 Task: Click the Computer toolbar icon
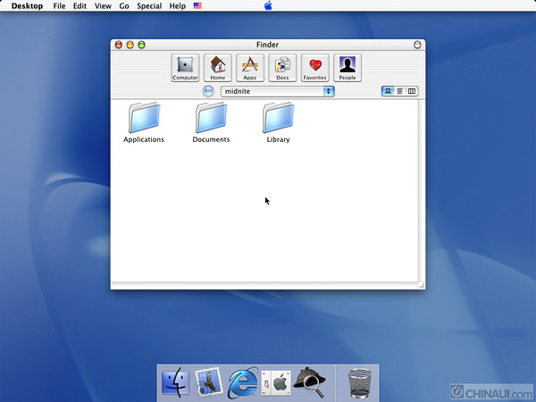(x=185, y=68)
